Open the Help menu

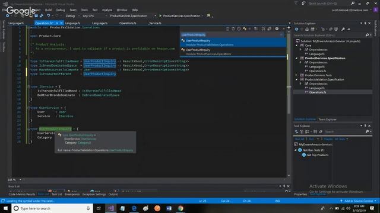(135, 10)
